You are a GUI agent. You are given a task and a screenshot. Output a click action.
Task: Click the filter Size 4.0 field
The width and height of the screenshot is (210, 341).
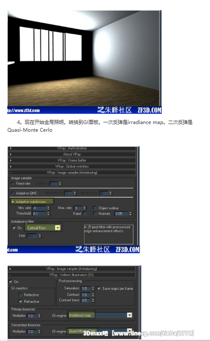click(32, 236)
